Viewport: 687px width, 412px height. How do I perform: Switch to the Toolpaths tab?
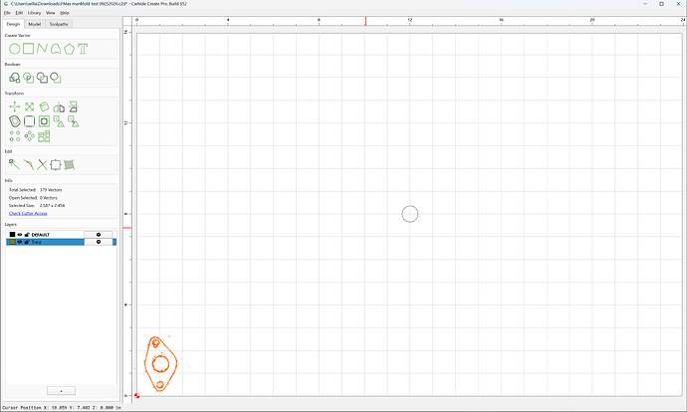coord(59,24)
